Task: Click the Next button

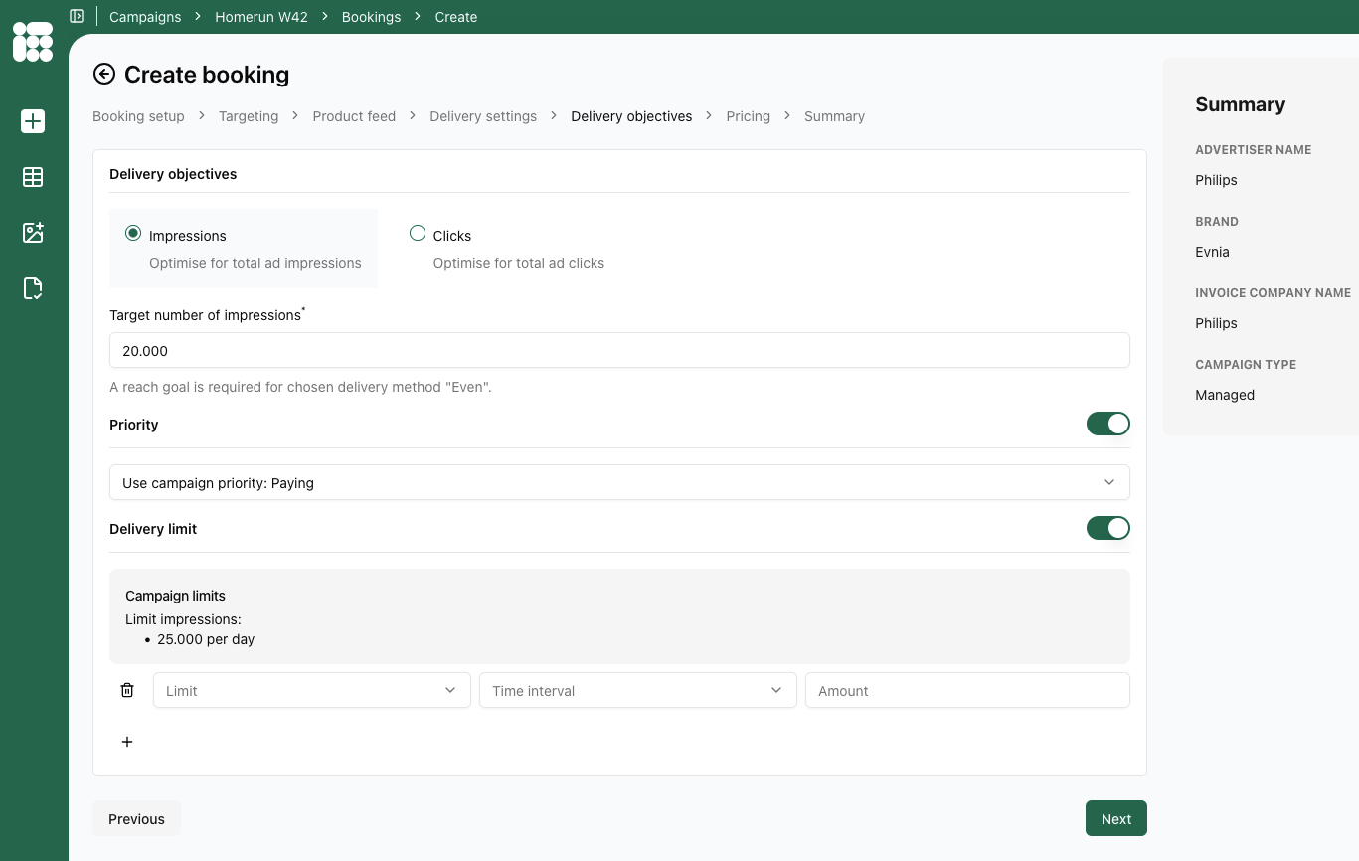Action: (x=1115, y=818)
